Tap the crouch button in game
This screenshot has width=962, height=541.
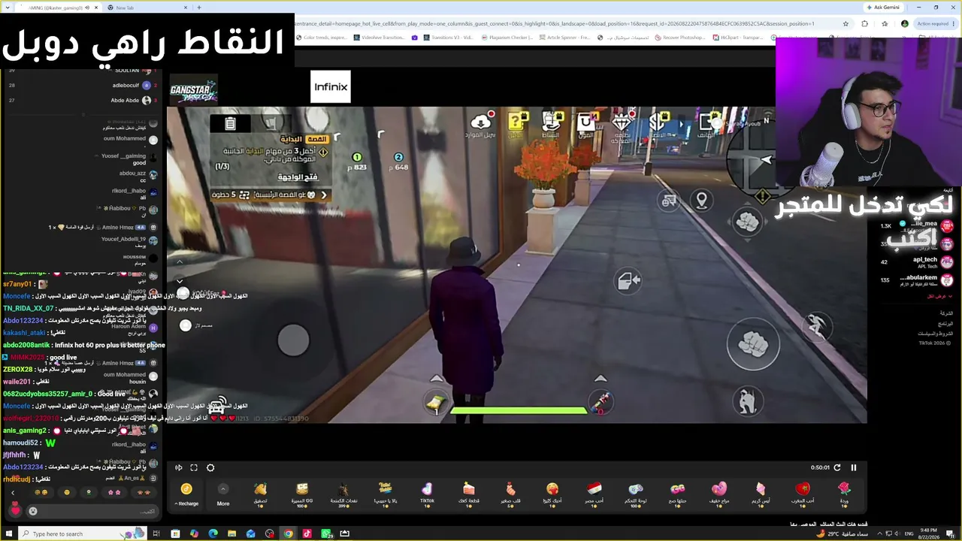[x=747, y=401]
